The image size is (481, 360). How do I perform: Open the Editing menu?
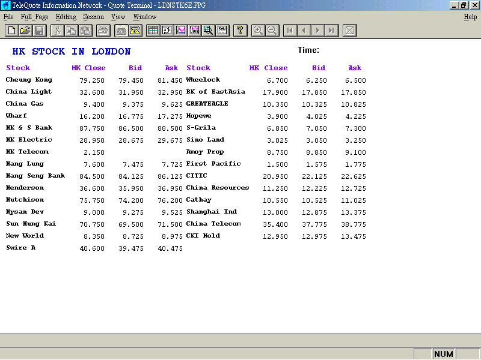click(x=66, y=17)
